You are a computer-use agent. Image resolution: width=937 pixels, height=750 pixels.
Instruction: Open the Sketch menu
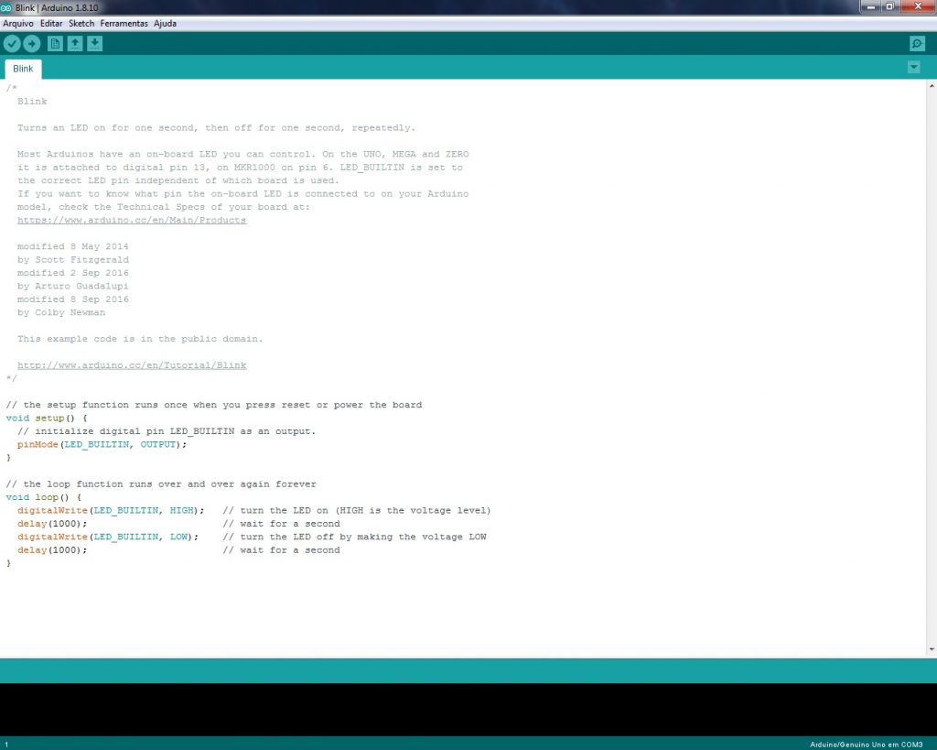point(81,23)
